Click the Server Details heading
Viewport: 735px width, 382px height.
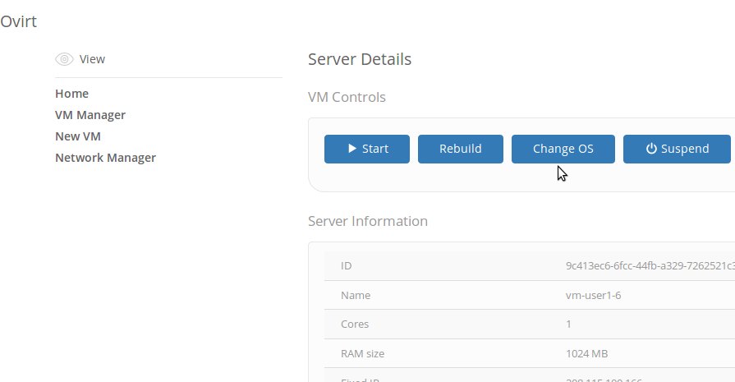[x=360, y=59]
